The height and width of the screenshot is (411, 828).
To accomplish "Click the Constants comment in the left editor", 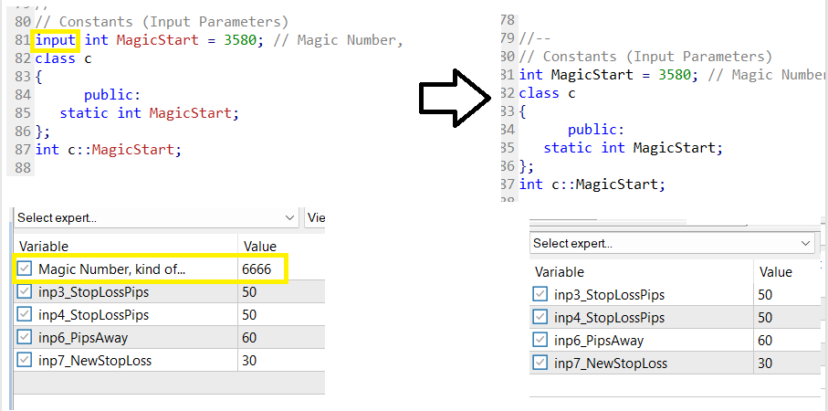I will click(162, 22).
